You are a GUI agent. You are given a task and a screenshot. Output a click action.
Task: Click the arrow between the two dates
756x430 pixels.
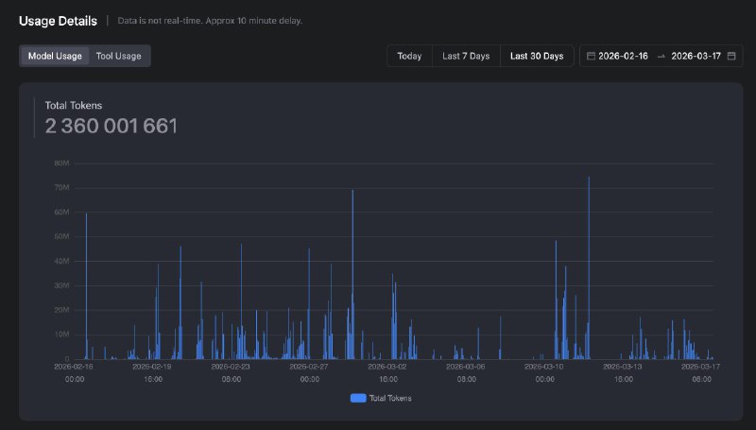(659, 56)
